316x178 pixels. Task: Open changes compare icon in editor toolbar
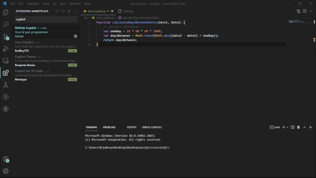298,11
